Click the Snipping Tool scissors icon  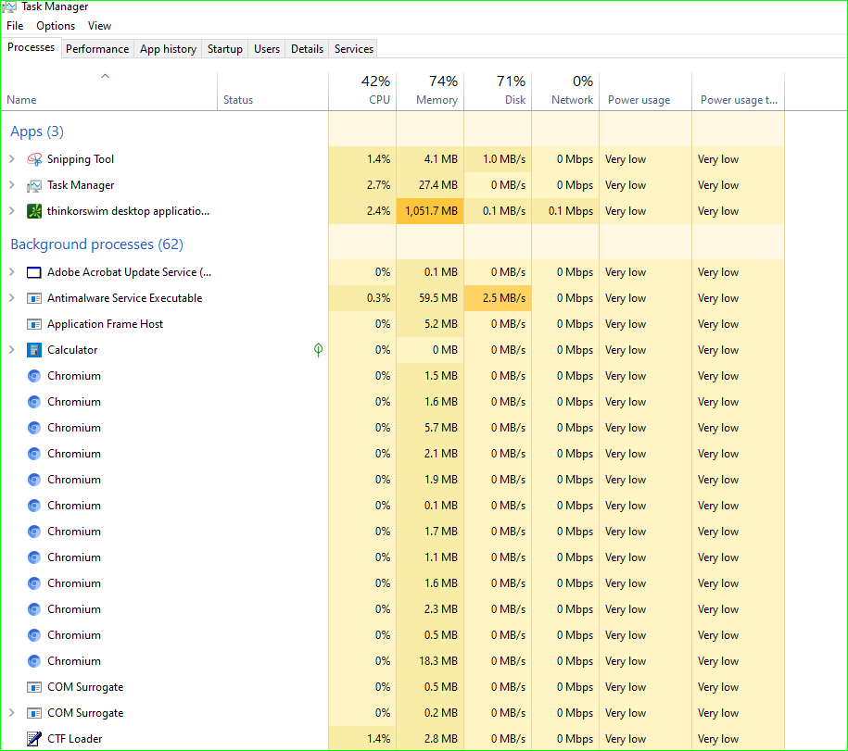pos(34,159)
